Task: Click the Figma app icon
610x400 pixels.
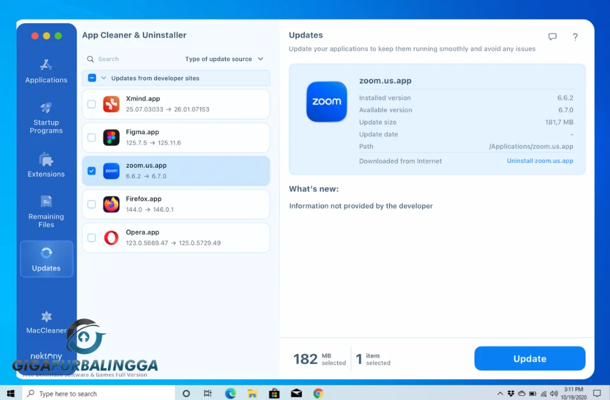Action: click(111, 138)
